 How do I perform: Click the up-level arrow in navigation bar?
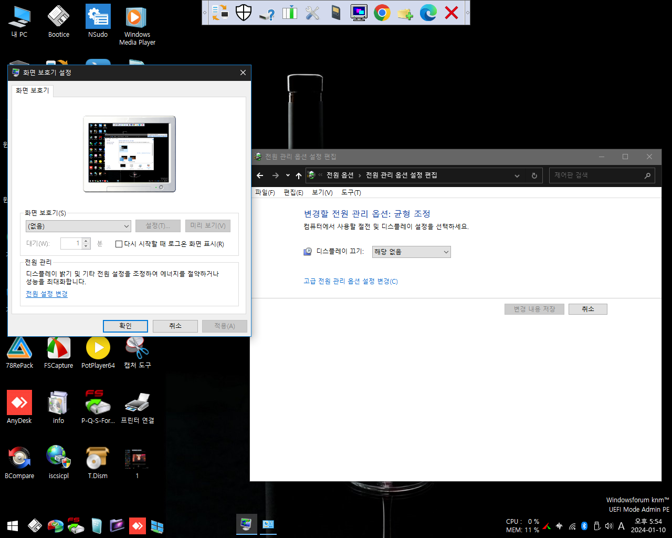pyautogui.click(x=299, y=175)
